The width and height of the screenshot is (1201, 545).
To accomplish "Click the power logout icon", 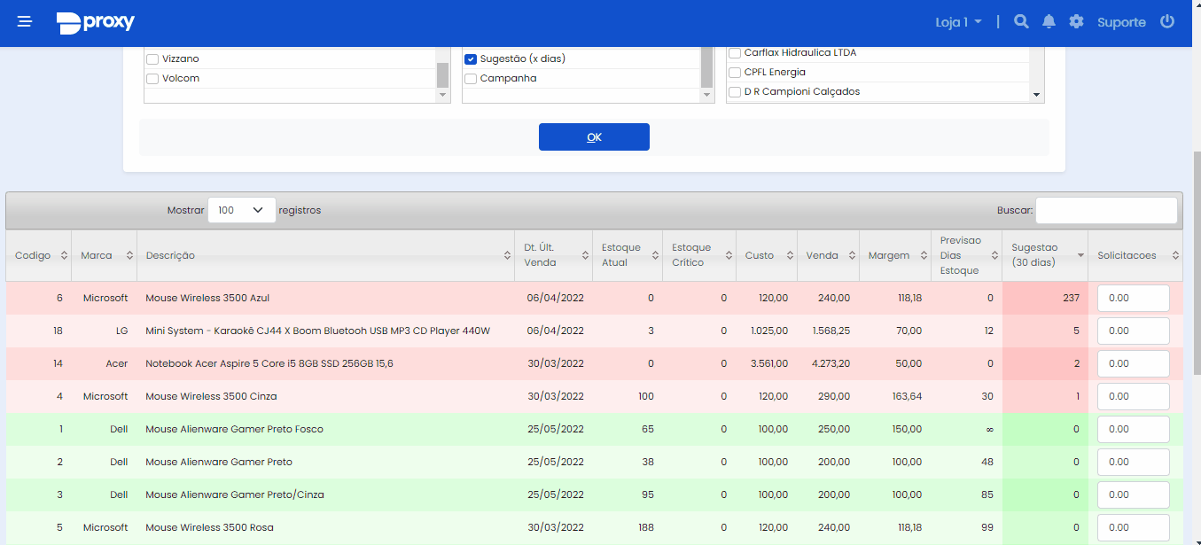I will click(1167, 21).
